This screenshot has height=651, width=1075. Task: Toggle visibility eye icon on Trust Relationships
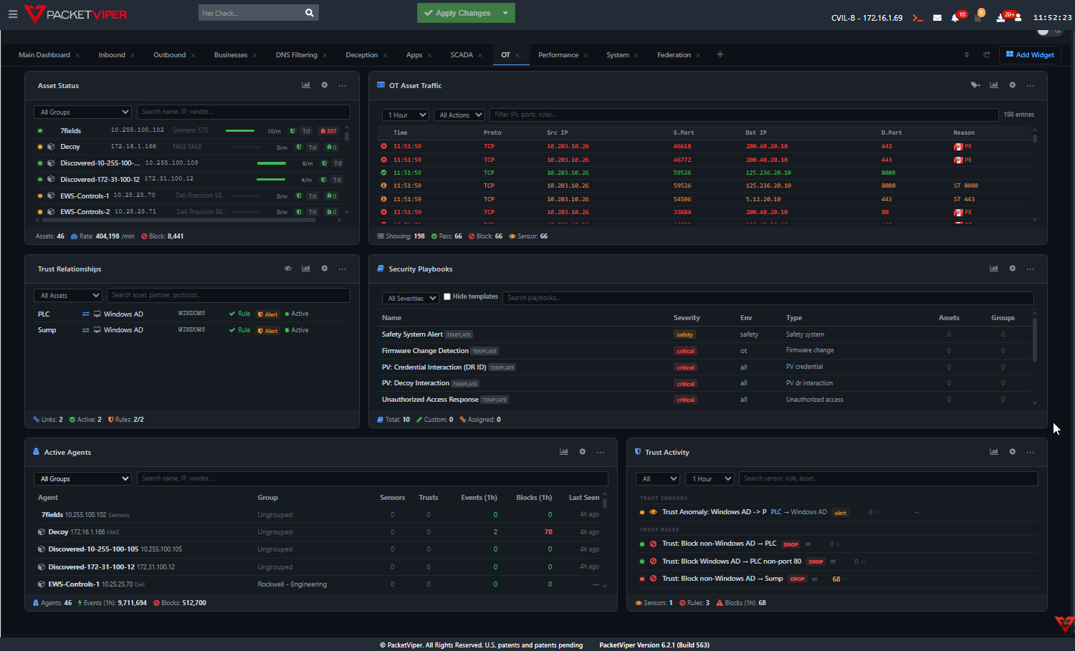[287, 269]
